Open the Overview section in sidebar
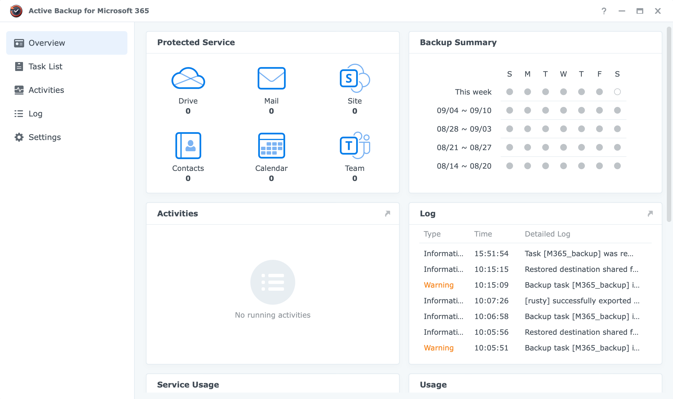The image size is (673, 399). (x=67, y=43)
